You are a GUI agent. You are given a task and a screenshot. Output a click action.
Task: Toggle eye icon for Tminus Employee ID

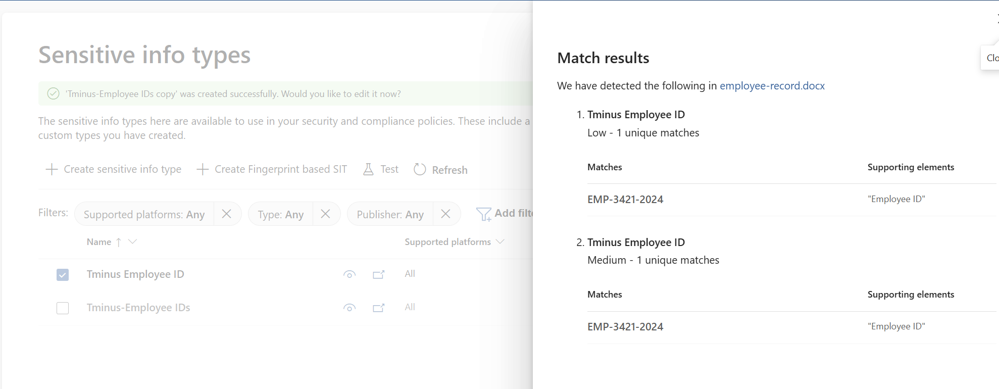[349, 274]
